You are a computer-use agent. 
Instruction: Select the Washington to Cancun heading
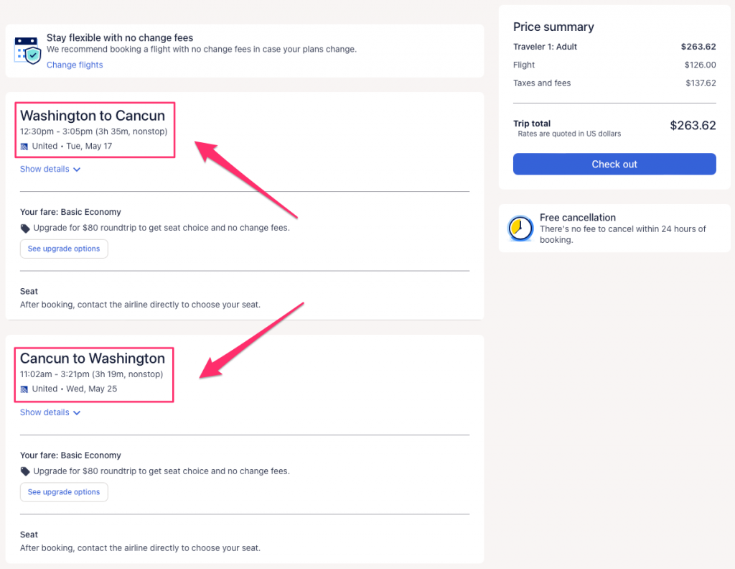[x=93, y=116]
